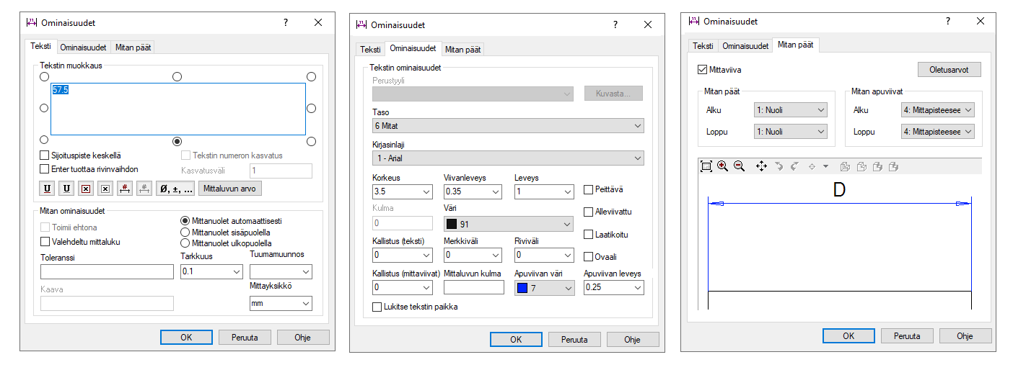Click the black underline U icon
1013x370 pixels.
click(67, 189)
